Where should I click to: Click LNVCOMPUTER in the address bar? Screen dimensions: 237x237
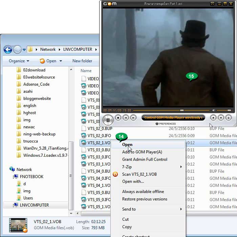[x=78, y=49]
